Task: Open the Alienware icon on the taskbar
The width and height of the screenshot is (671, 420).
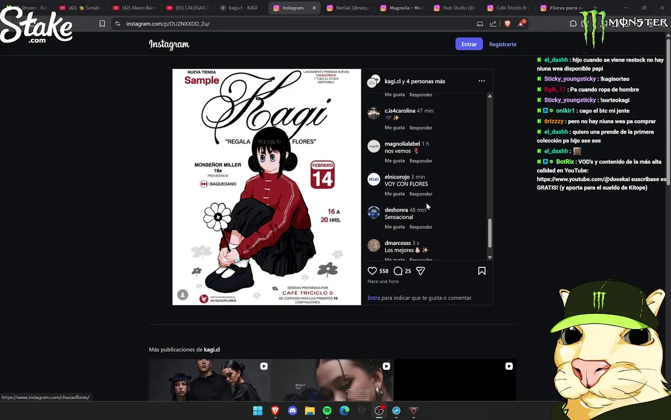Action: tap(361, 411)
